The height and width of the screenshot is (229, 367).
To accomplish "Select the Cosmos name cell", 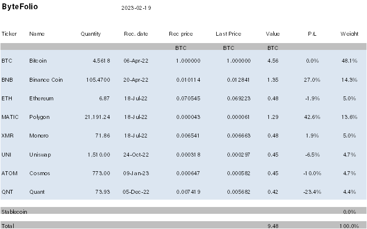I will (x=40, y=173).
